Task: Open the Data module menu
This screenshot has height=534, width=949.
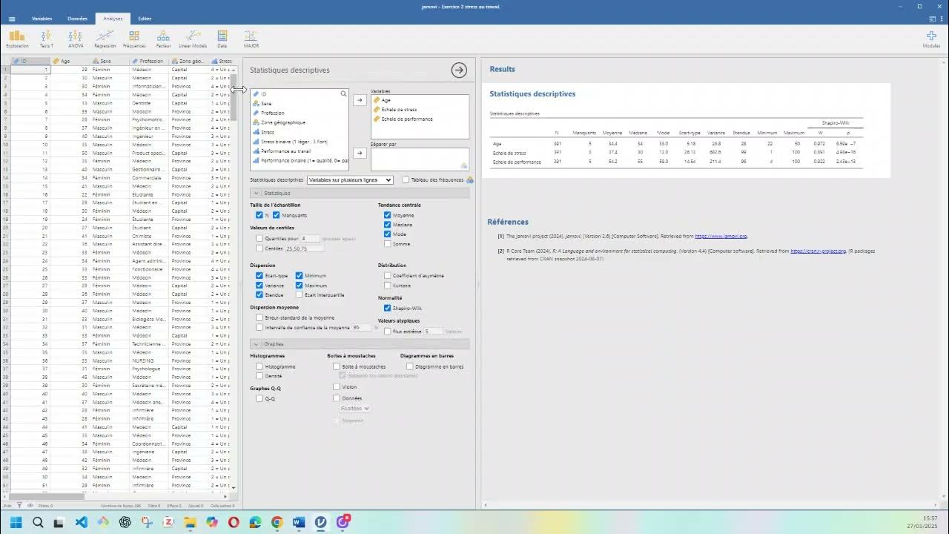Action: click(x=222, y=39)
